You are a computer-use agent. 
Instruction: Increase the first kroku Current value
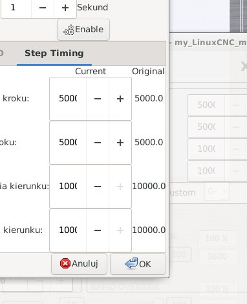tap(120, 99)
